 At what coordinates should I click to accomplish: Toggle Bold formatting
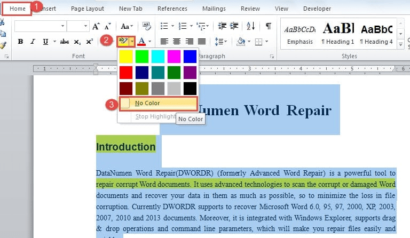pos(20,42)
